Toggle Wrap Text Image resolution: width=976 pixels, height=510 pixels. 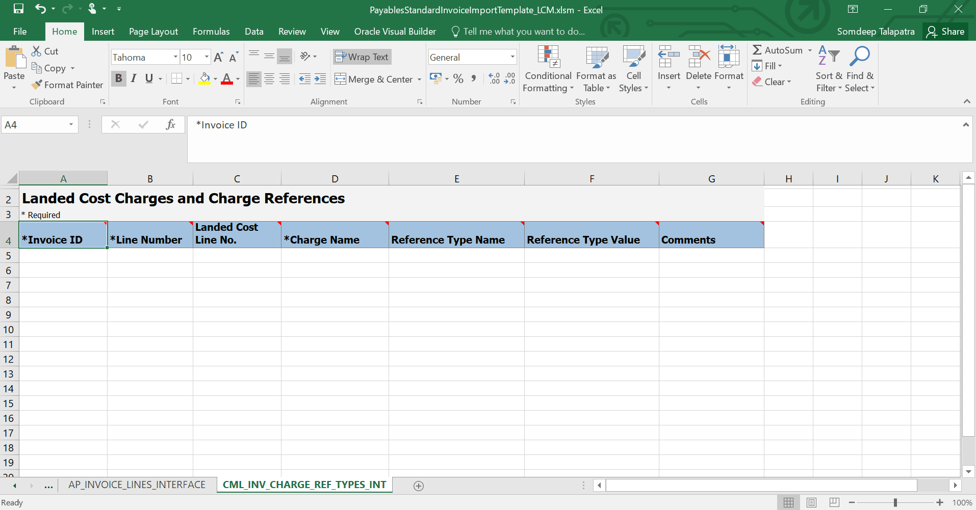[x=363, y=57]
